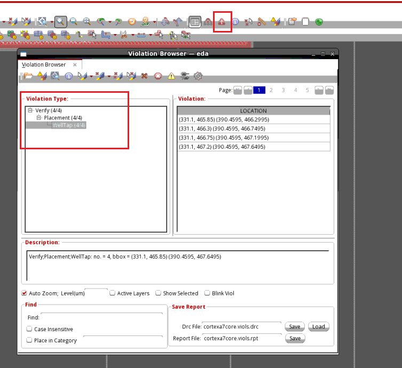Click the Report File name field
The height and width of the screenshot is (368, 402).
point(242,338)
